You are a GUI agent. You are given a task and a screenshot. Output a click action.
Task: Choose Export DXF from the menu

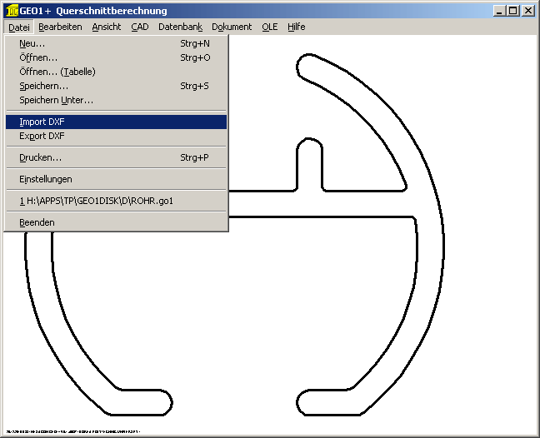[42, 136]
